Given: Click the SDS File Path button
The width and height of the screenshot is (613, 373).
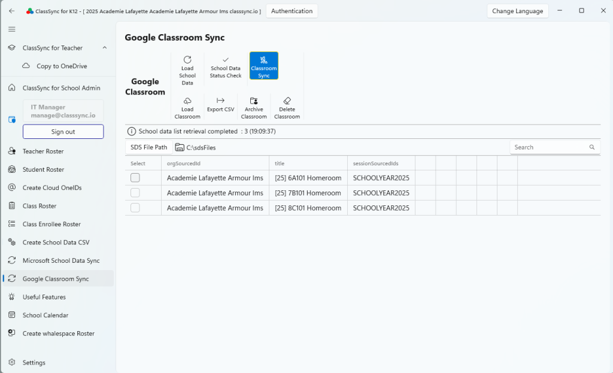Looking at the screenshot, I should coord(148,147).
